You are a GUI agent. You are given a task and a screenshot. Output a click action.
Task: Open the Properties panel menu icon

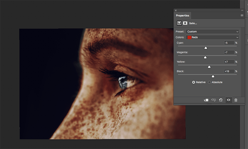242,15
